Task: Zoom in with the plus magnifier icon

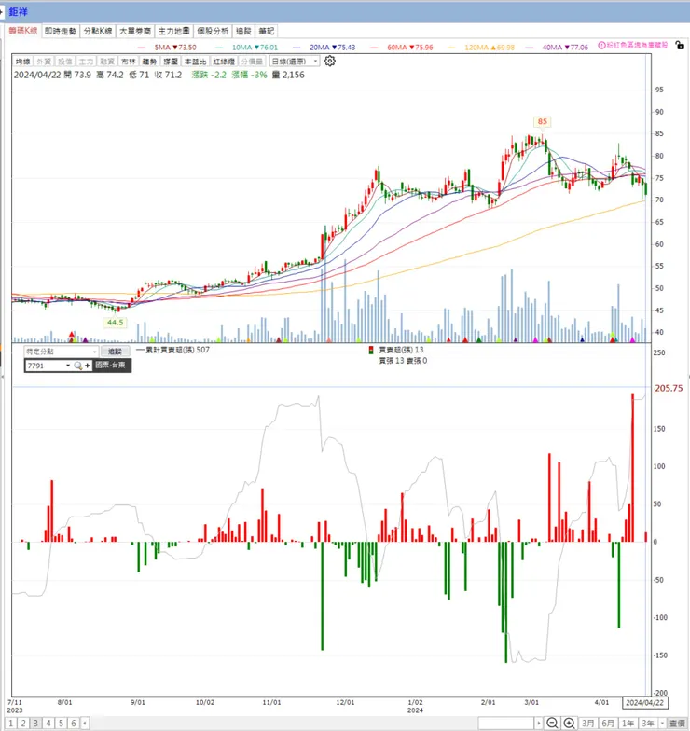Action: tap(569, 723)
